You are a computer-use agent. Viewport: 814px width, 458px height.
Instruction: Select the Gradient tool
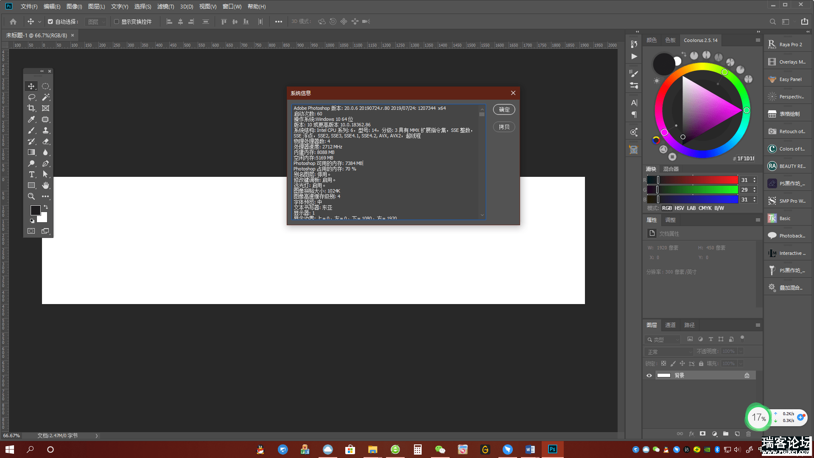click(31, 152)
